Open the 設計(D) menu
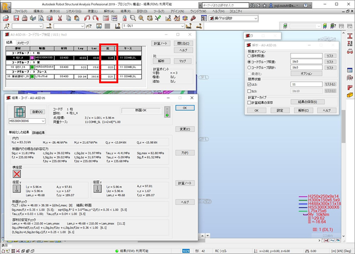Viewport: 355px width, 254px height. [142, 11]
